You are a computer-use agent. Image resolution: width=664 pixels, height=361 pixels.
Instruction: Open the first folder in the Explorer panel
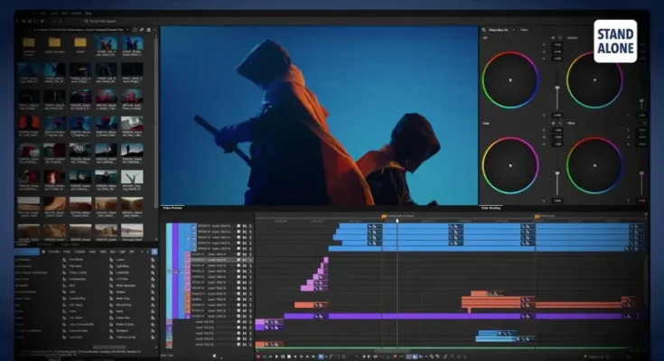click(28, 42)
